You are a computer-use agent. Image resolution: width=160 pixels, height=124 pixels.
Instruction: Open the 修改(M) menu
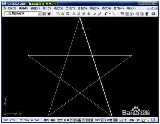tap(106, 8)
